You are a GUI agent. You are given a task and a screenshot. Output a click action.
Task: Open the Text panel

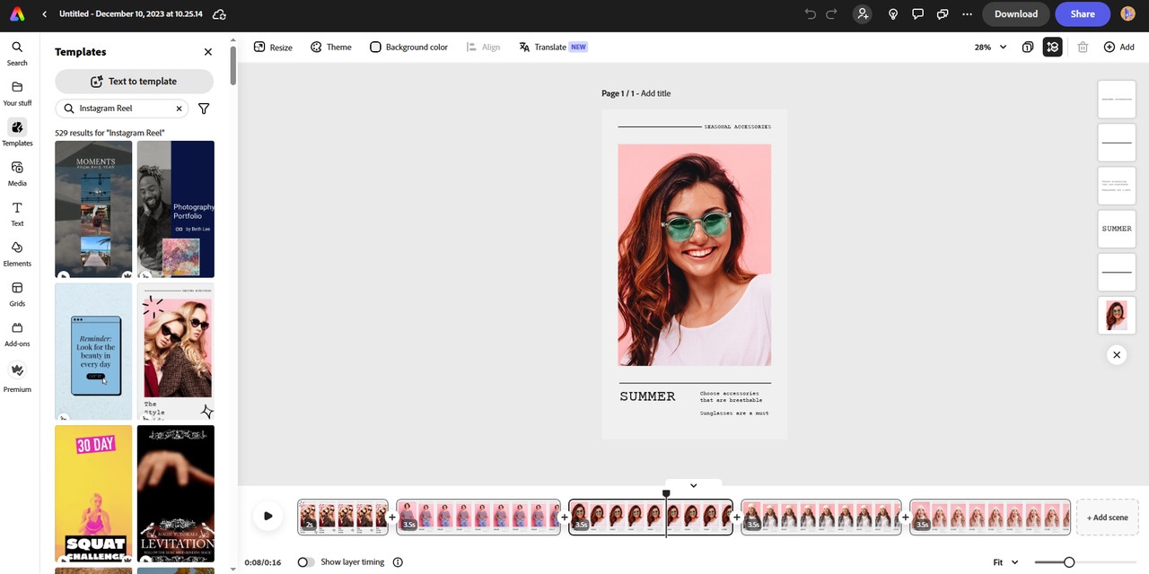pos(17,213)
